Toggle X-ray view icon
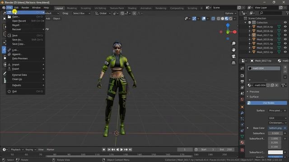The height and width of the screenshot is (162, 289). 213,18
